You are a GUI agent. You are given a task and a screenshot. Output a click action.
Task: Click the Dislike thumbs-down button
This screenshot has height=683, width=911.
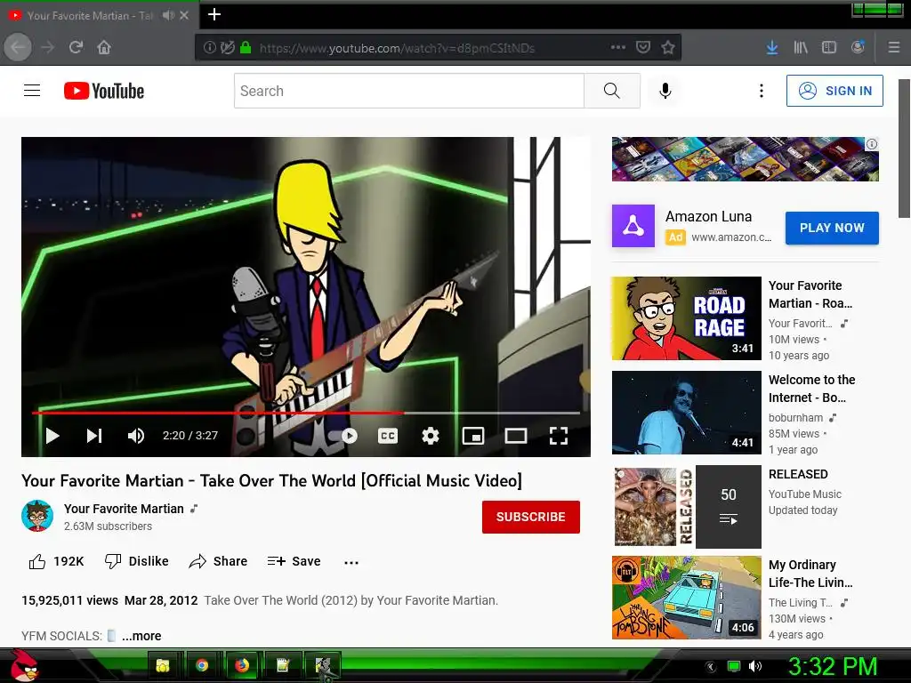point(136,561)
